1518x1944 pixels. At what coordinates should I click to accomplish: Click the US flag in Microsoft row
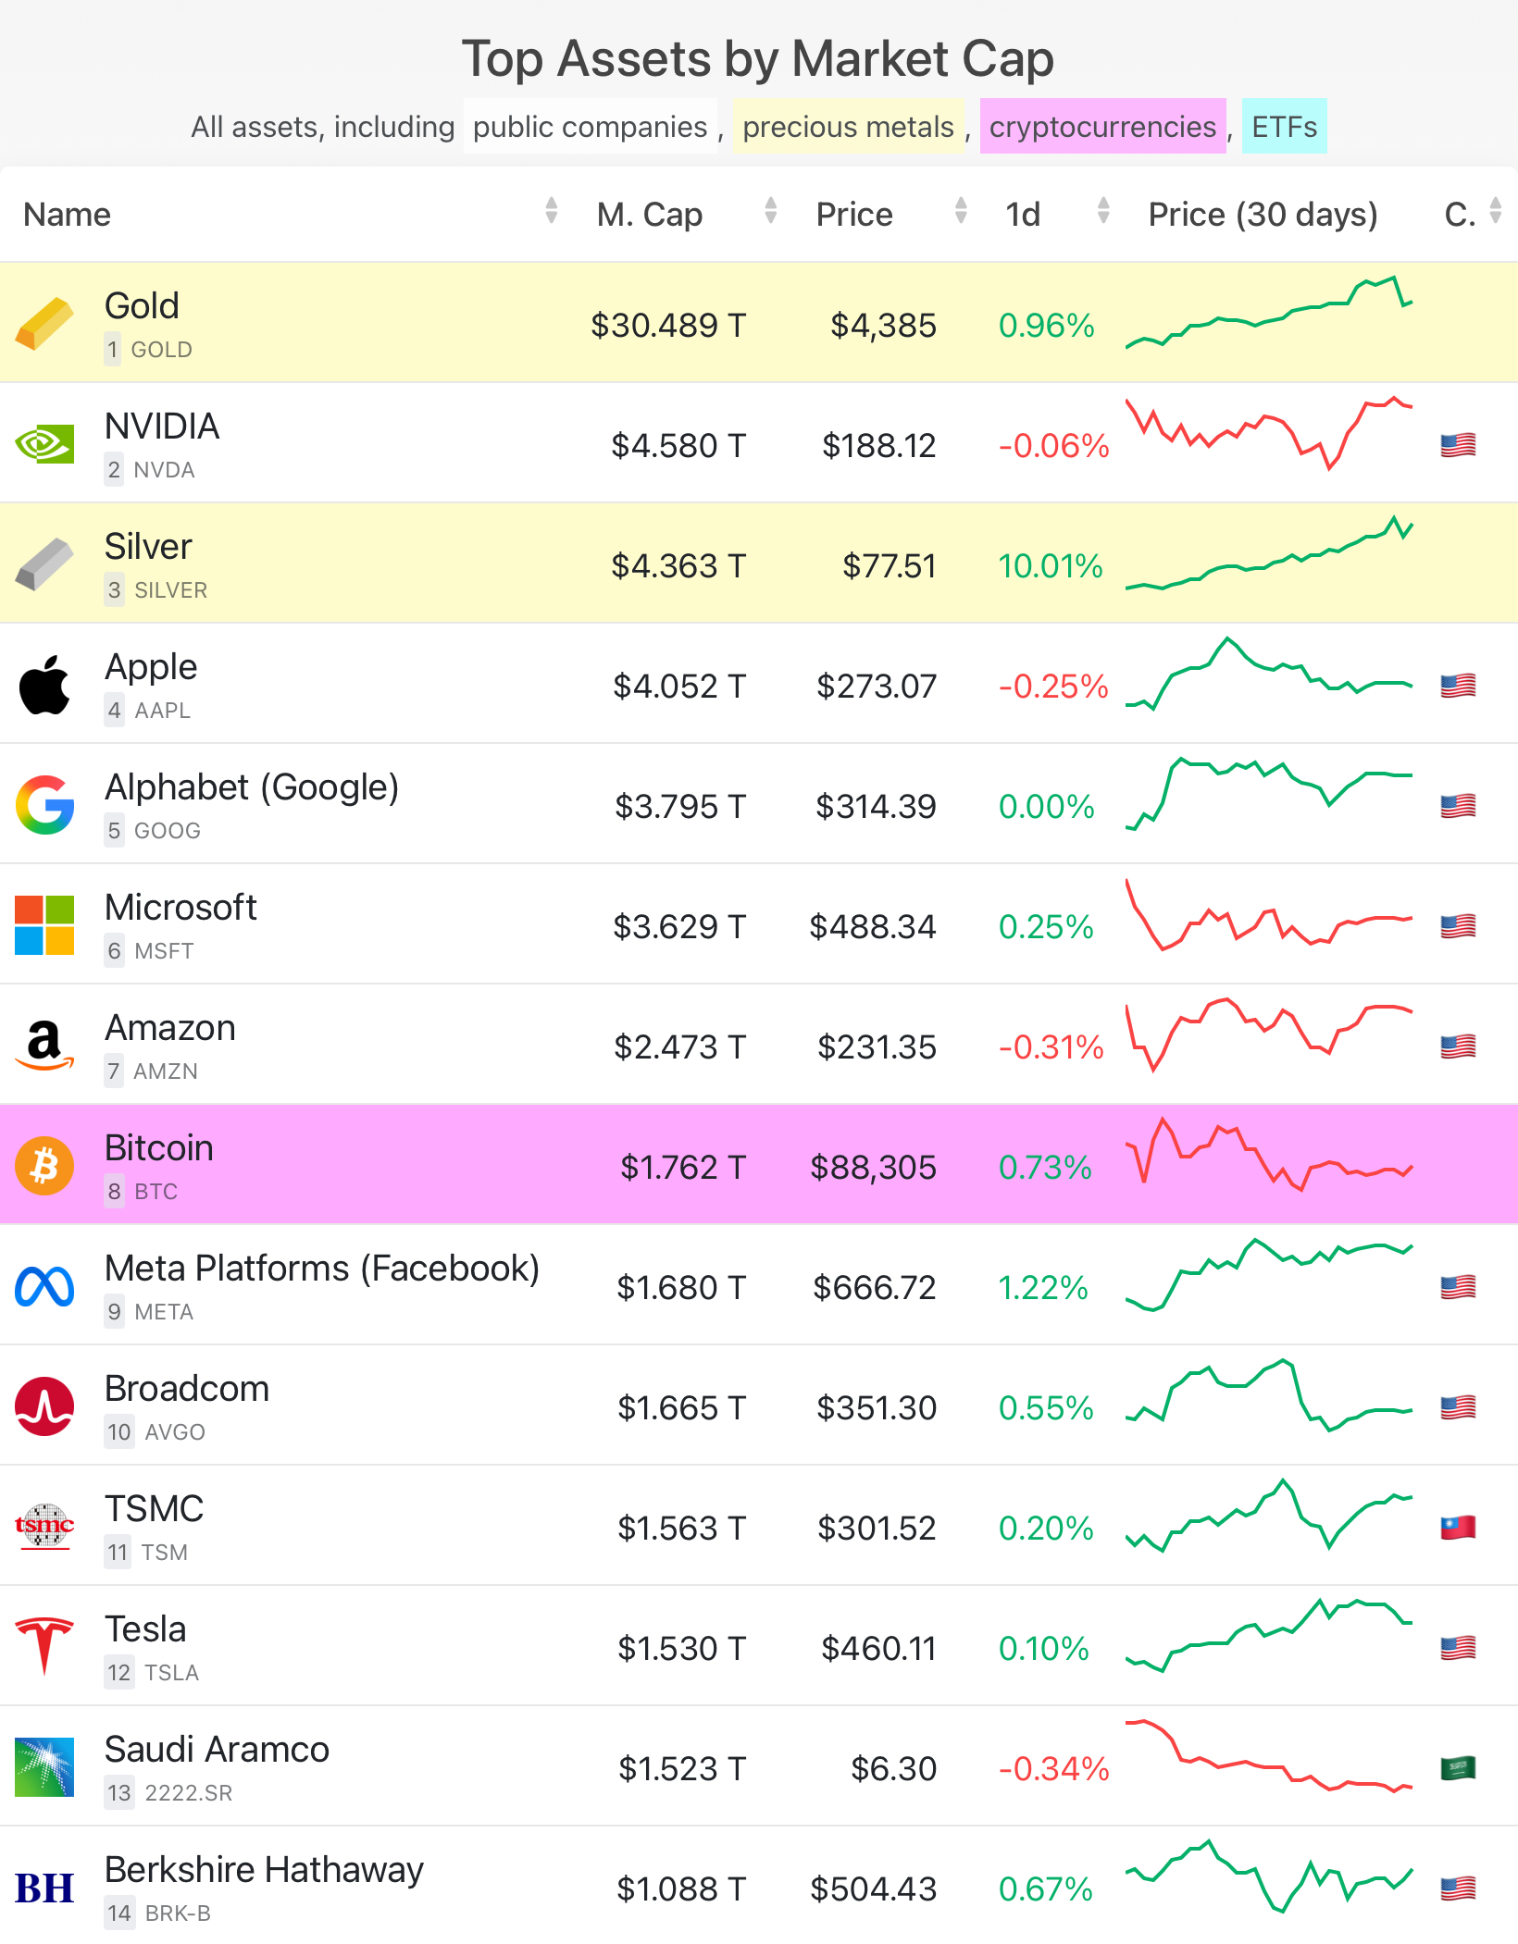coord(1458,926)
